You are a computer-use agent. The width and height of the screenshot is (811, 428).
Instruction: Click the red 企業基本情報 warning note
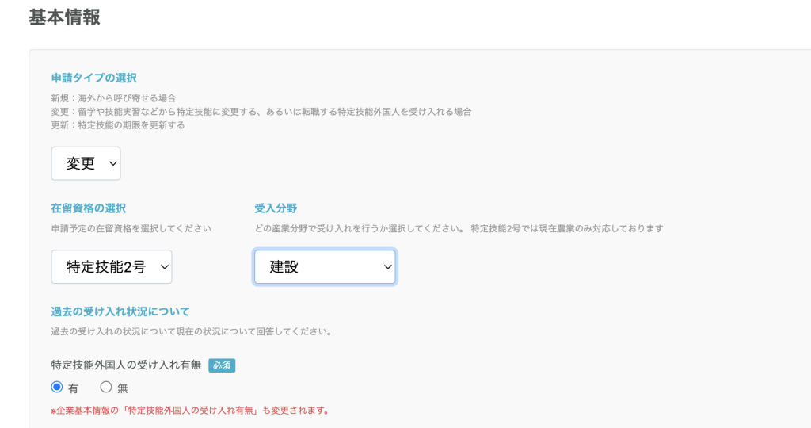[189, 411]
